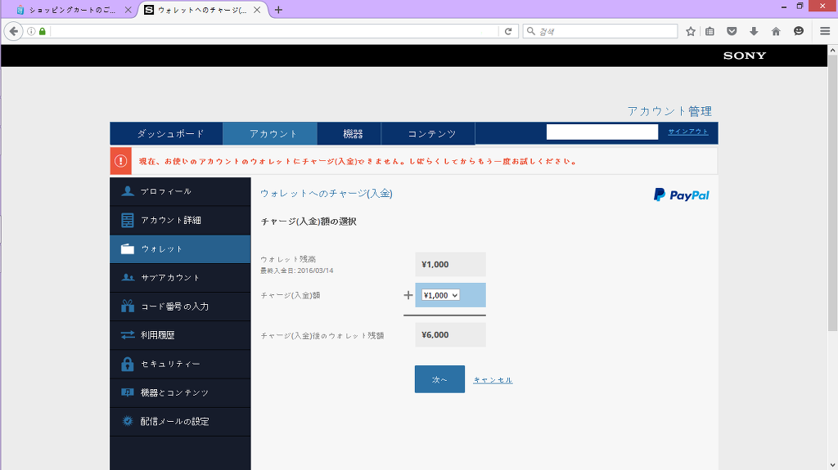Screen dimensions: 838x470
Task: Click the サブアカウント people icon
Action: pos(127,278)
